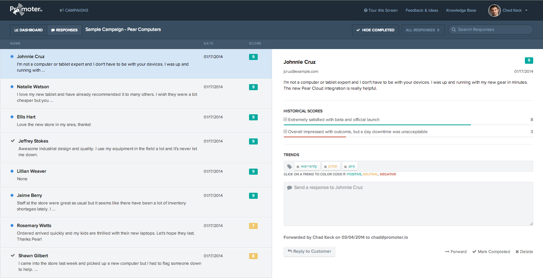Expand 'Overall impressed with outcome' historical score
543x278 pixels.
point(285,132)
